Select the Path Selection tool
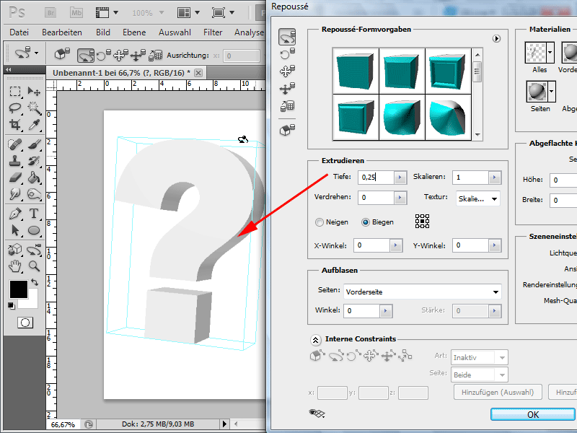The width and height of the screenshot is (577, 433). click(x=15, y=230)
